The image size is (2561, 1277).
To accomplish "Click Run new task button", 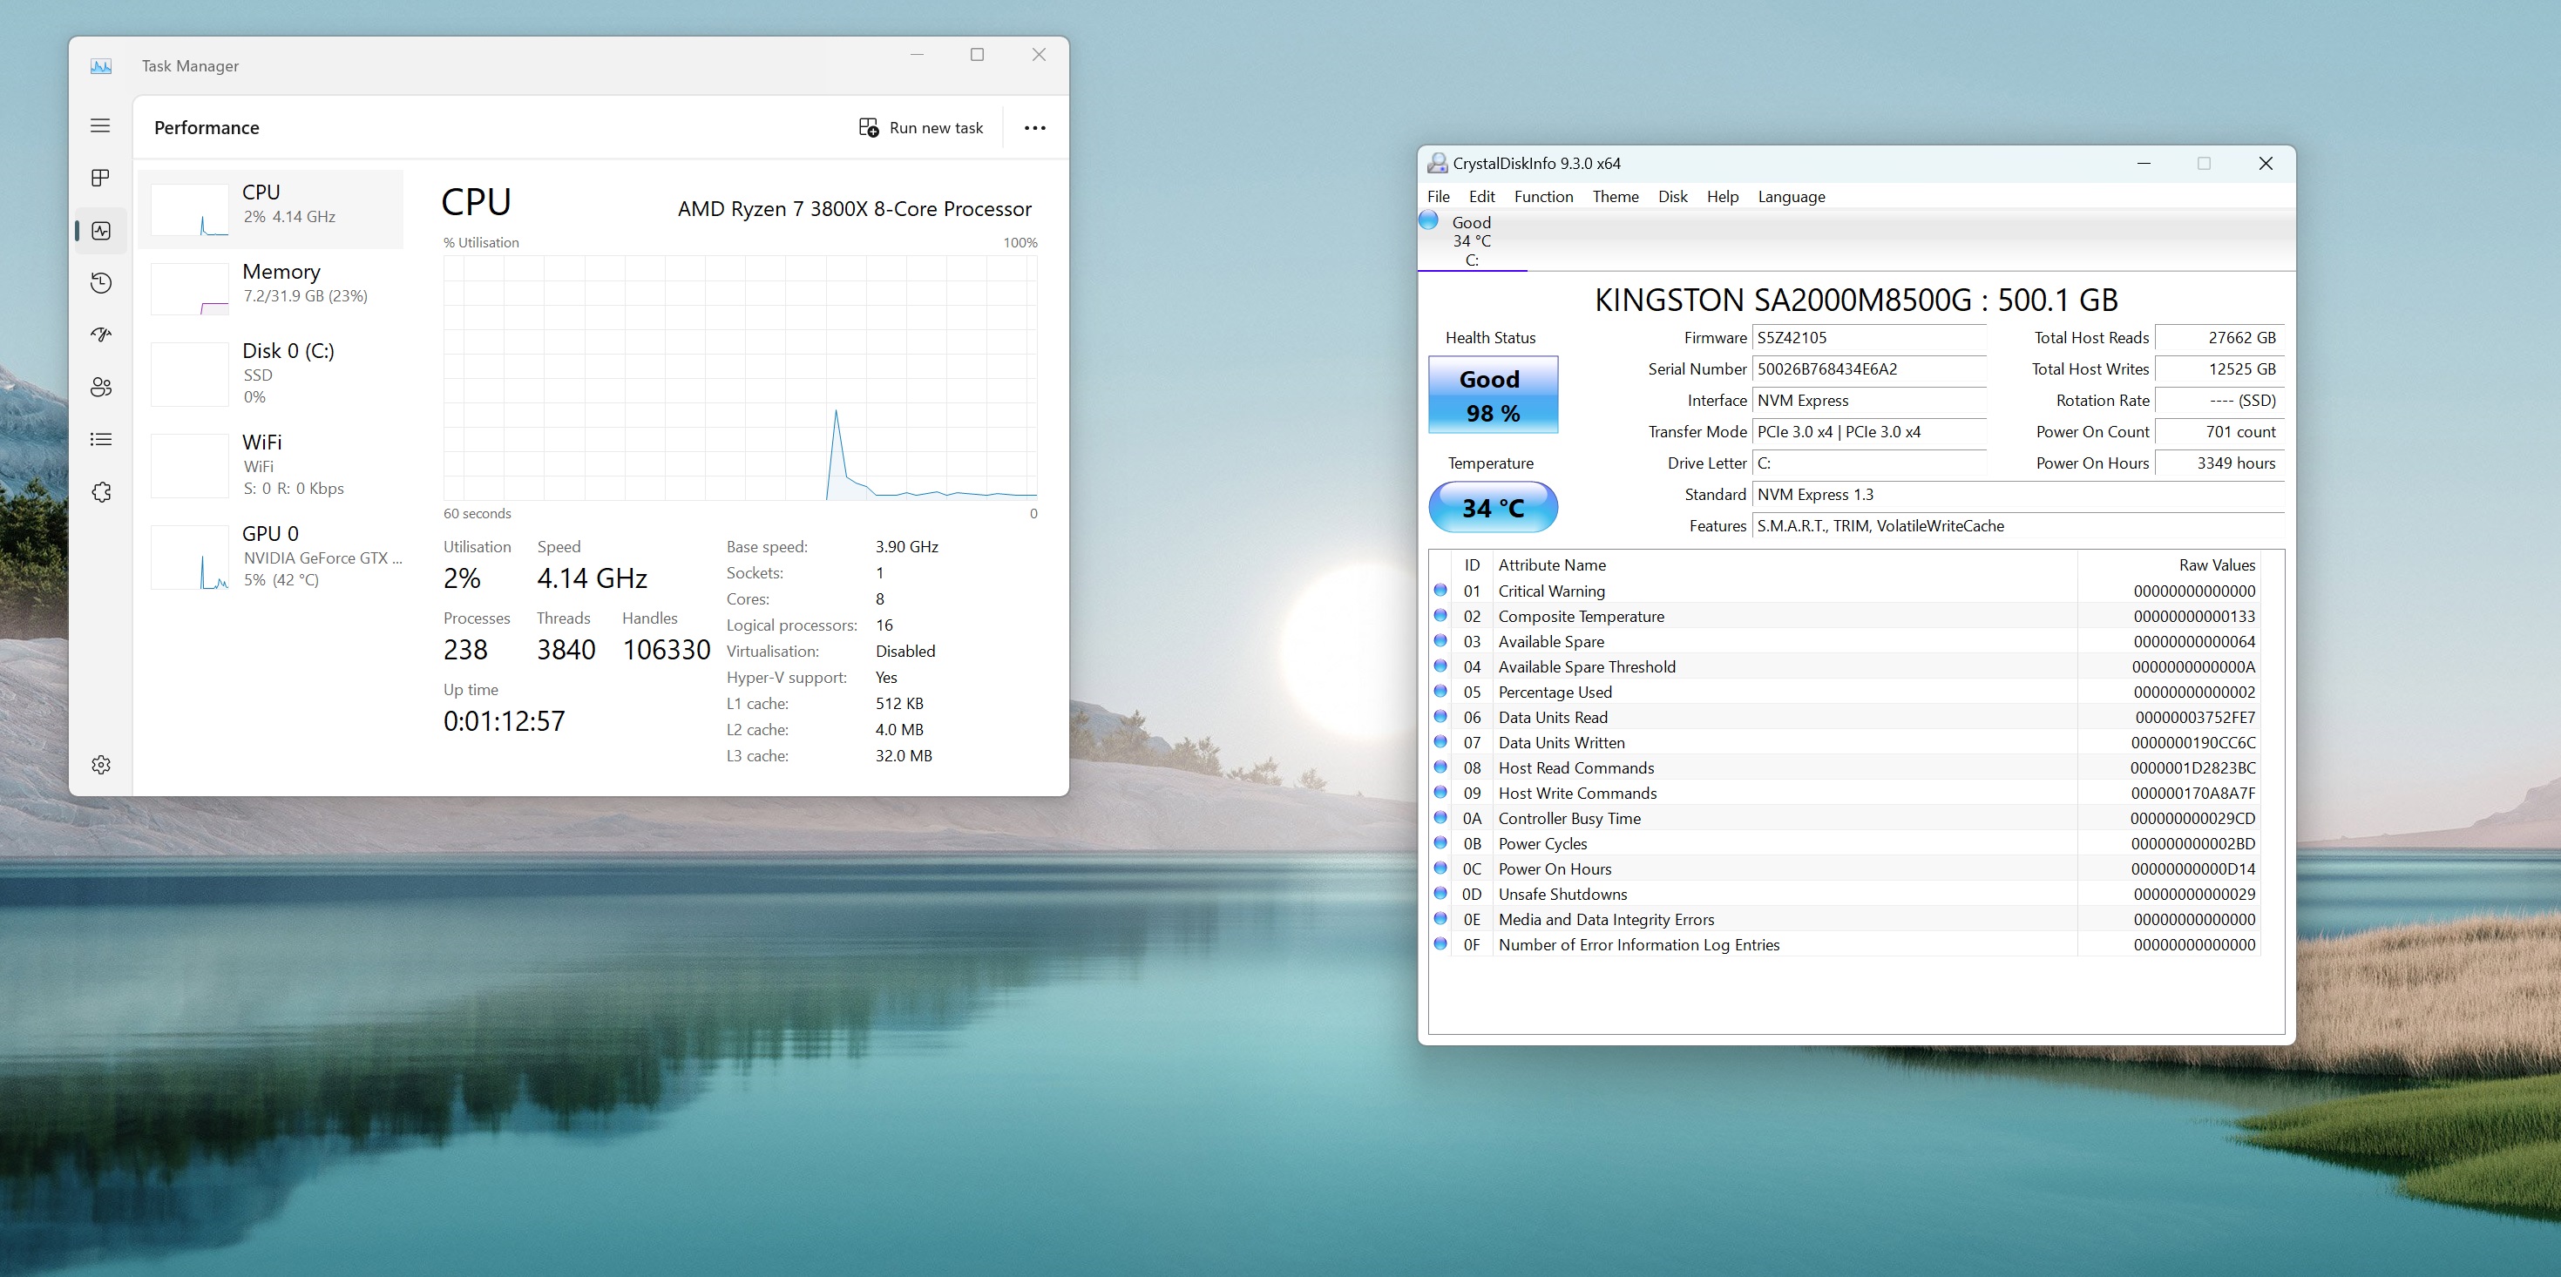I will (x=920, y=128).
